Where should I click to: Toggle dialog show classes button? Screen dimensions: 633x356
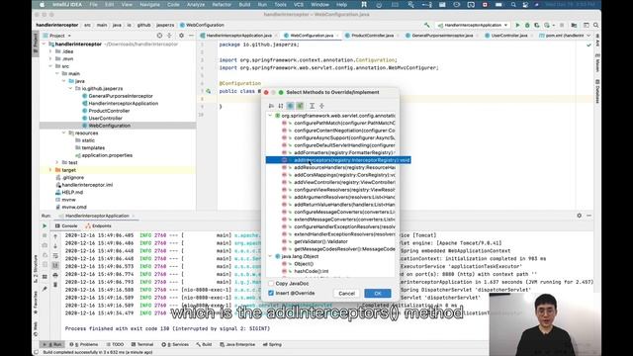pyautogui.click(x=290, y=106)
